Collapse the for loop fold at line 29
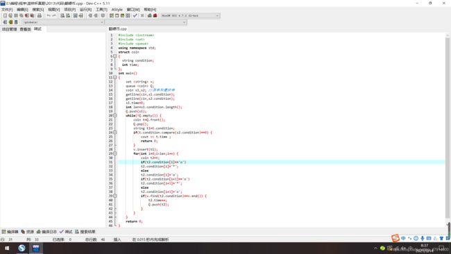 (x=114, y=153)
